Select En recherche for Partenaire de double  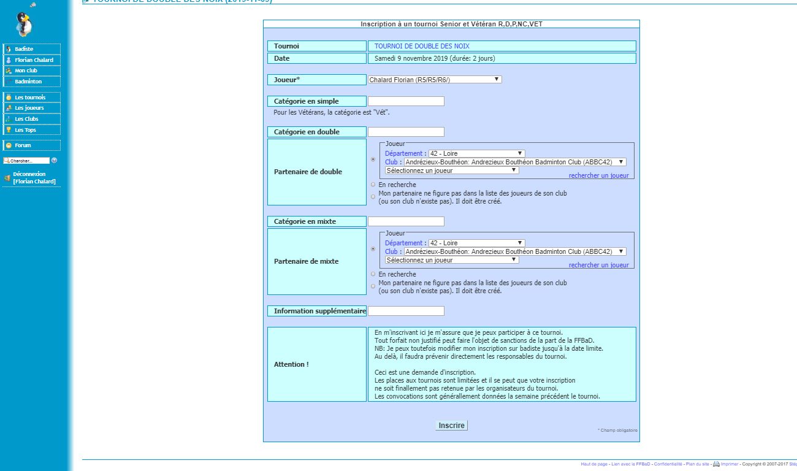point(373,185)
